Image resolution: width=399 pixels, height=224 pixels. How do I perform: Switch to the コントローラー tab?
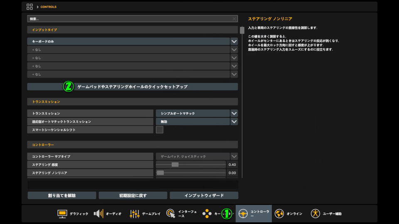click(254, 214)
